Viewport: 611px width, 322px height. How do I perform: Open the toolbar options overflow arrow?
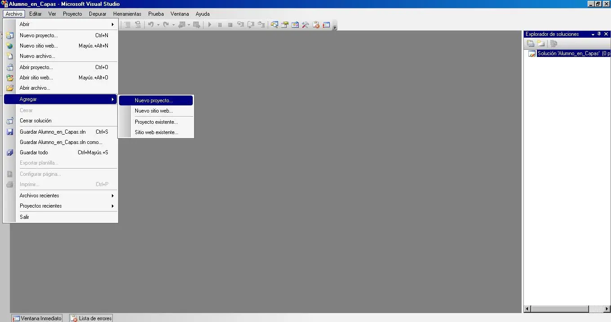pyautogui.click(x=335, y=26)
